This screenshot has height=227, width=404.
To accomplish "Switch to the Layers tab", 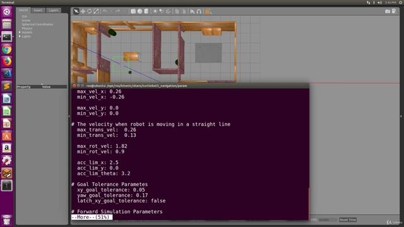I will [54, 10].
